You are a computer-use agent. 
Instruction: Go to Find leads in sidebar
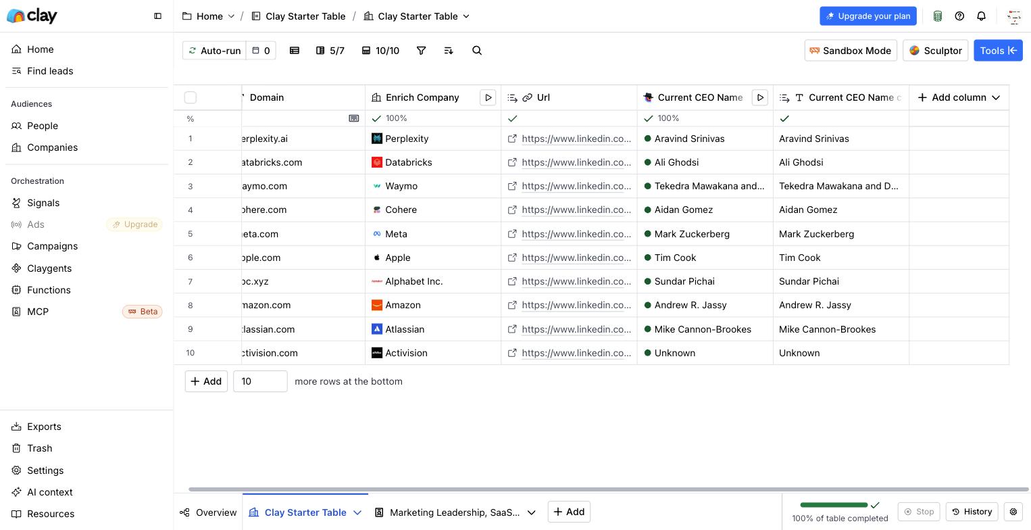tap(86, 71)
